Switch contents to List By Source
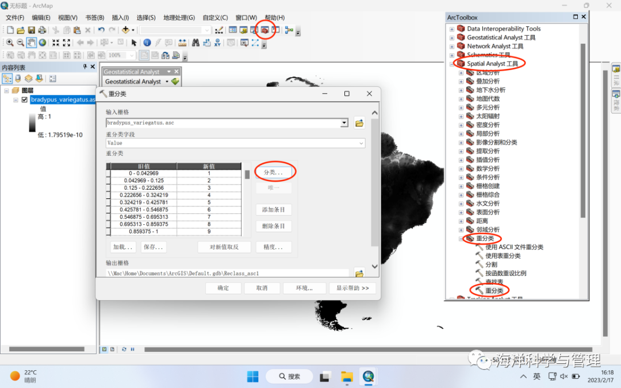621x388 pixels. 18,78
